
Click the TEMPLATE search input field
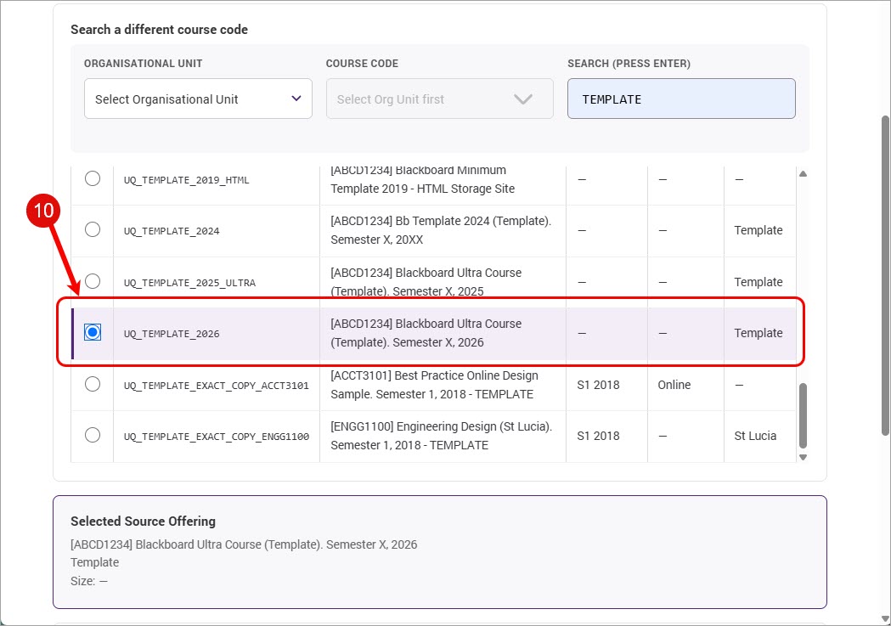[x=681, y=99]
